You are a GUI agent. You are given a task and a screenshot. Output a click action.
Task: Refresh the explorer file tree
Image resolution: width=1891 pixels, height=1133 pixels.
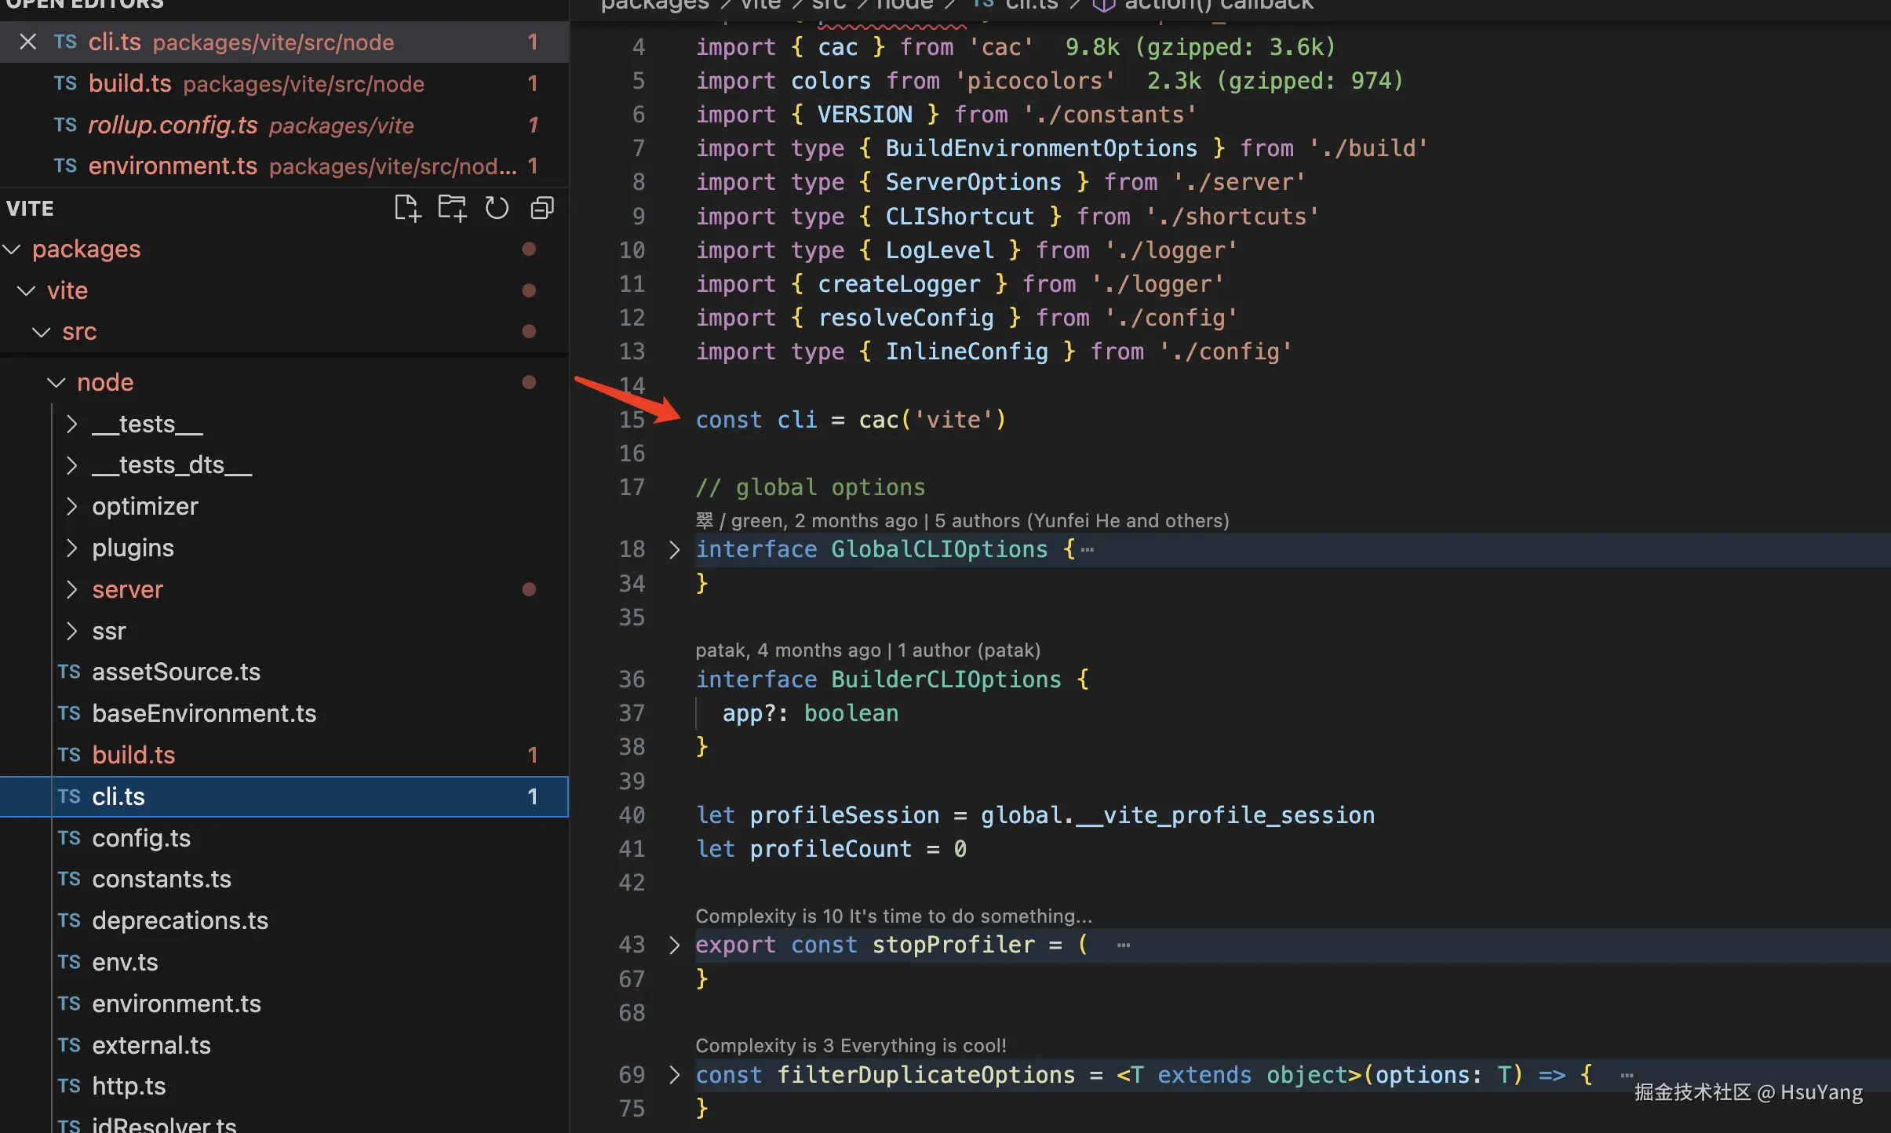(497, 209)
